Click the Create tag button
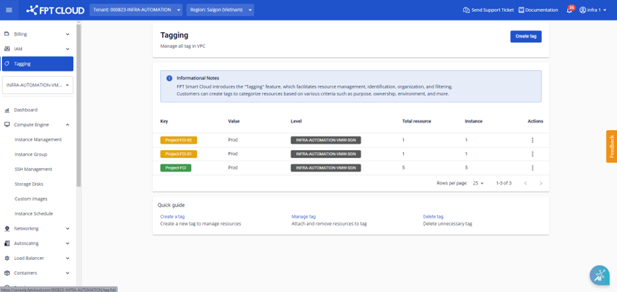The width and height of the screenshot is (617, 292). coord(525,37)
